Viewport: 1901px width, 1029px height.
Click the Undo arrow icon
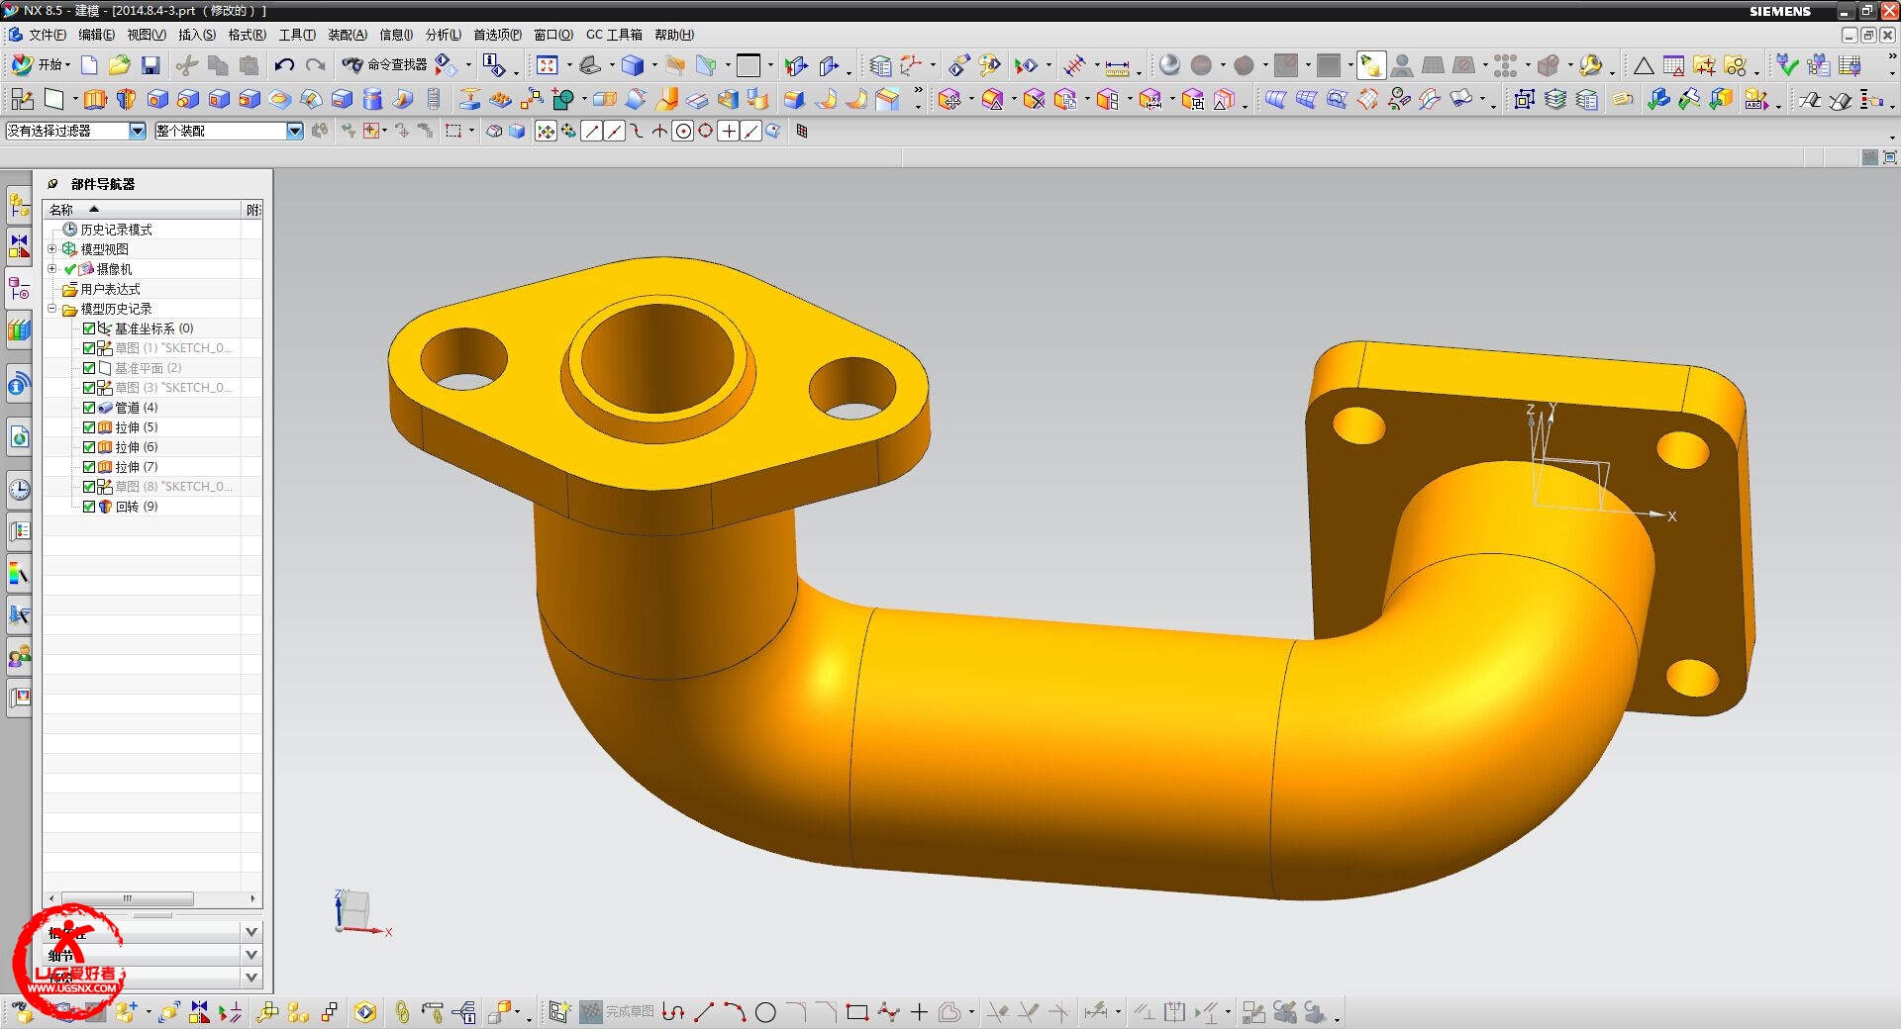(x=284, y=65)
